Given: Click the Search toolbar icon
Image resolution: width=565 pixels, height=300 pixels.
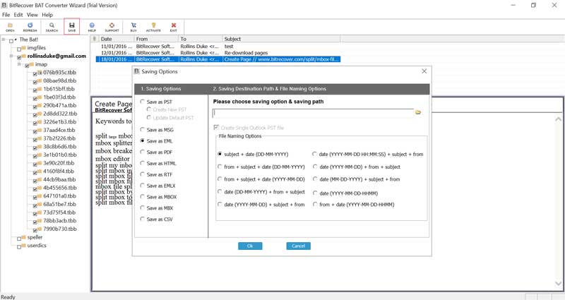Looking at the screenshot, I should point(52,27).
